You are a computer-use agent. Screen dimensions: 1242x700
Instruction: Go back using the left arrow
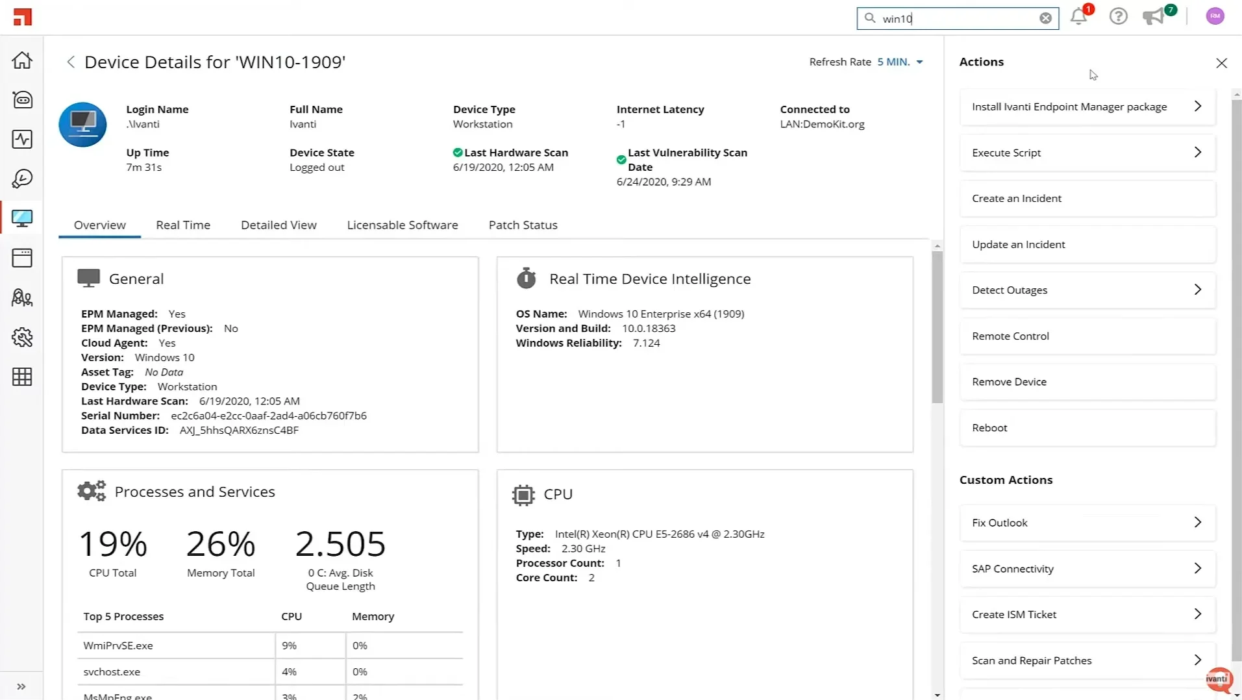[x=71, y=62]
